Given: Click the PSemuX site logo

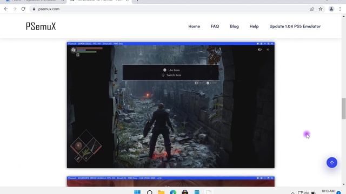Looking at the screenshot, I should tap(41, 26).
